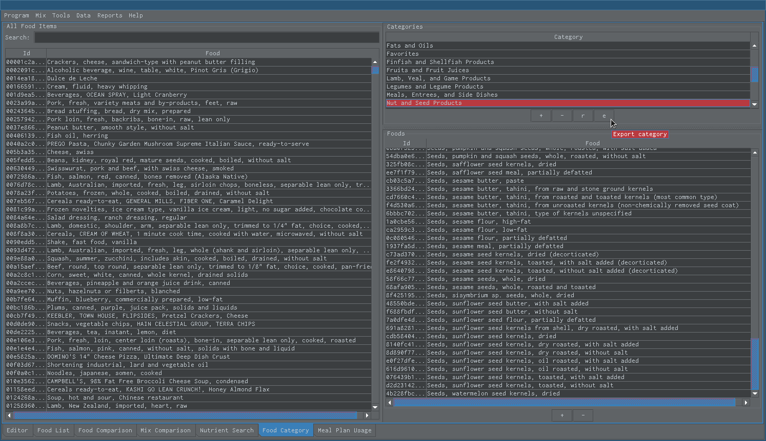This screenshot has height=441, width=766.
Task: Select the Fish oil, herring row
Action: 188,136
